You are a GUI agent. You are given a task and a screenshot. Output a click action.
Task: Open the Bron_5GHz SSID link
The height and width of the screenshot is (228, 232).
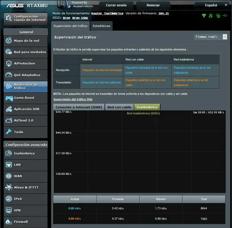[x=80, y=18]
